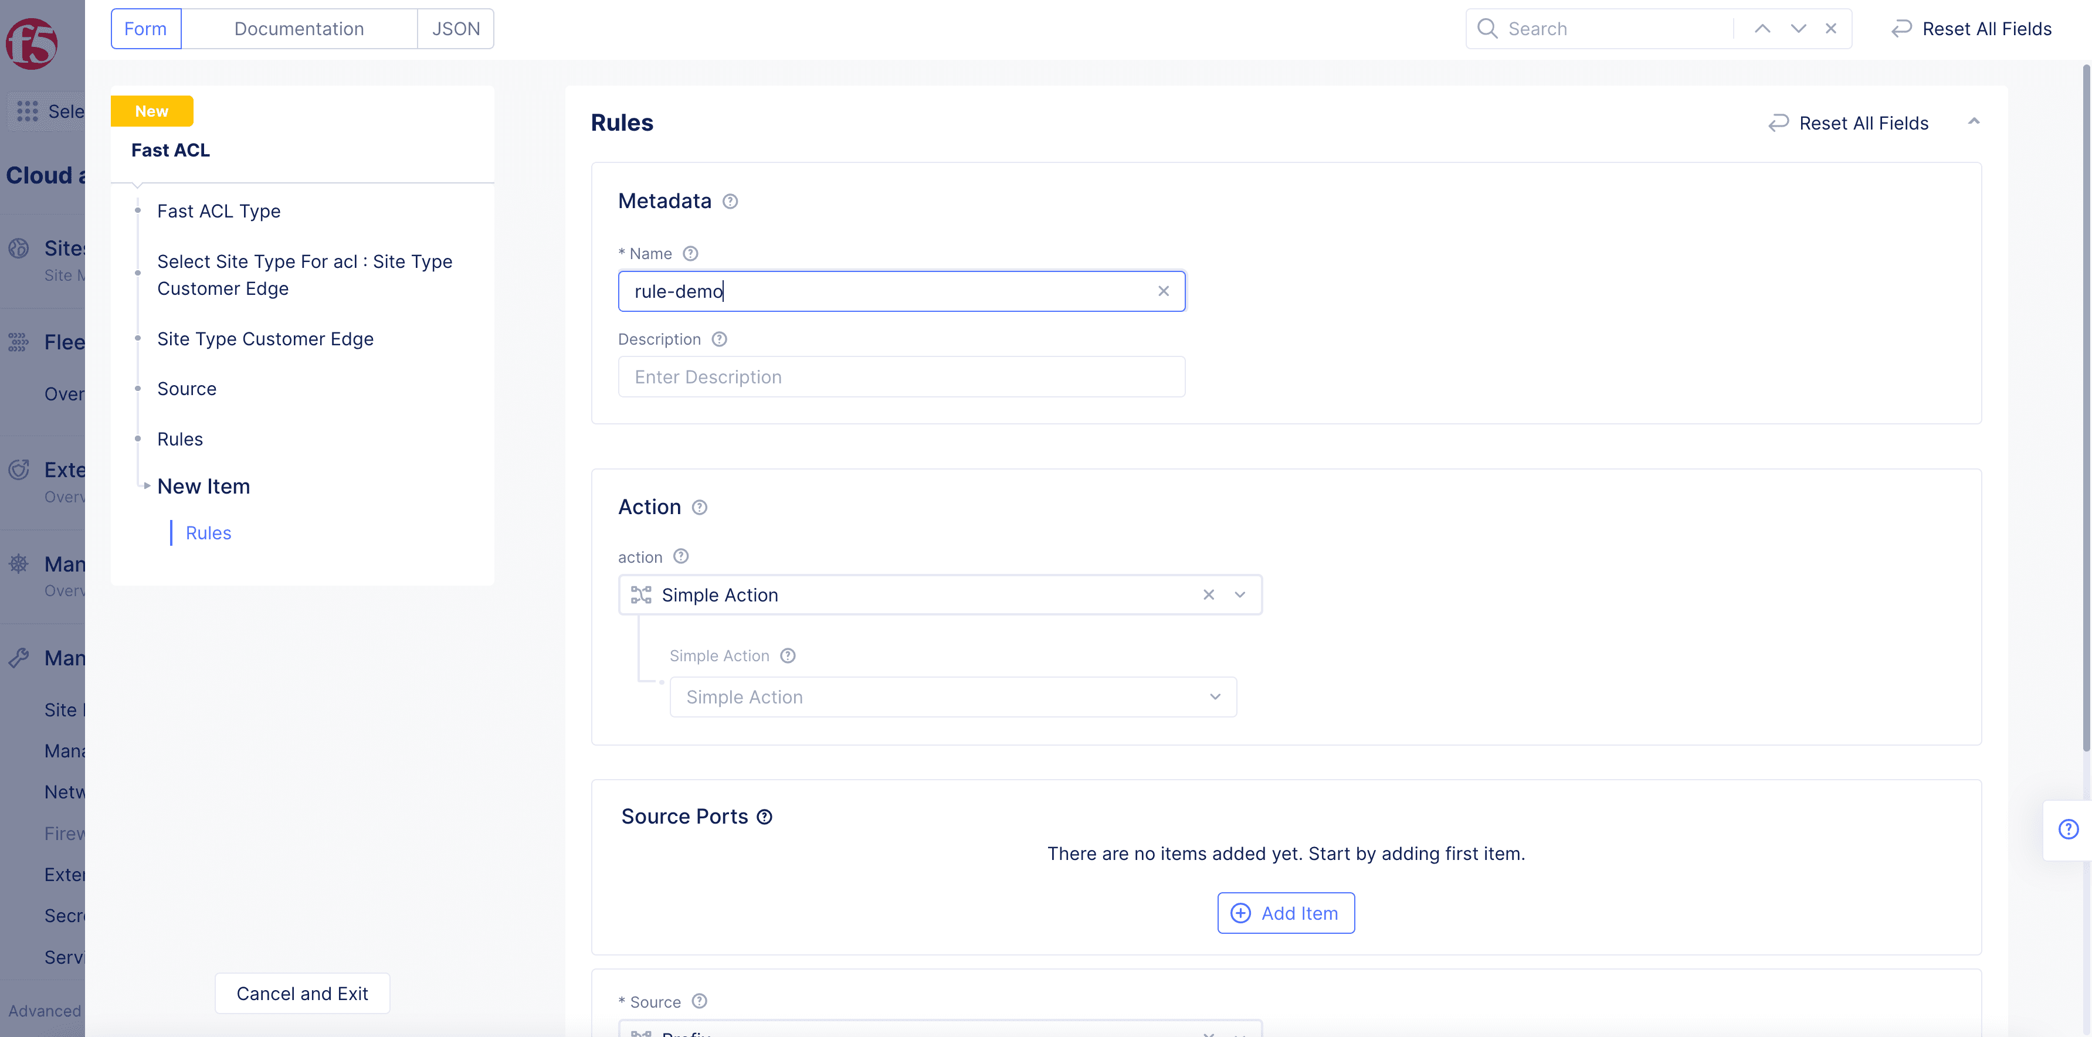The height and width of the screenshot is (1037, 2092).
Task: Switch to the Form tab
Action: pyautogui.click(x=145, y=28)
